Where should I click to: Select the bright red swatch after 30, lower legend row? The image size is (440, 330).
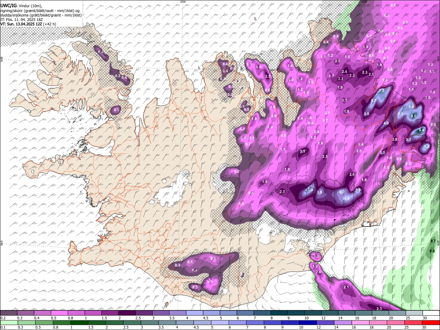point(431,323)
